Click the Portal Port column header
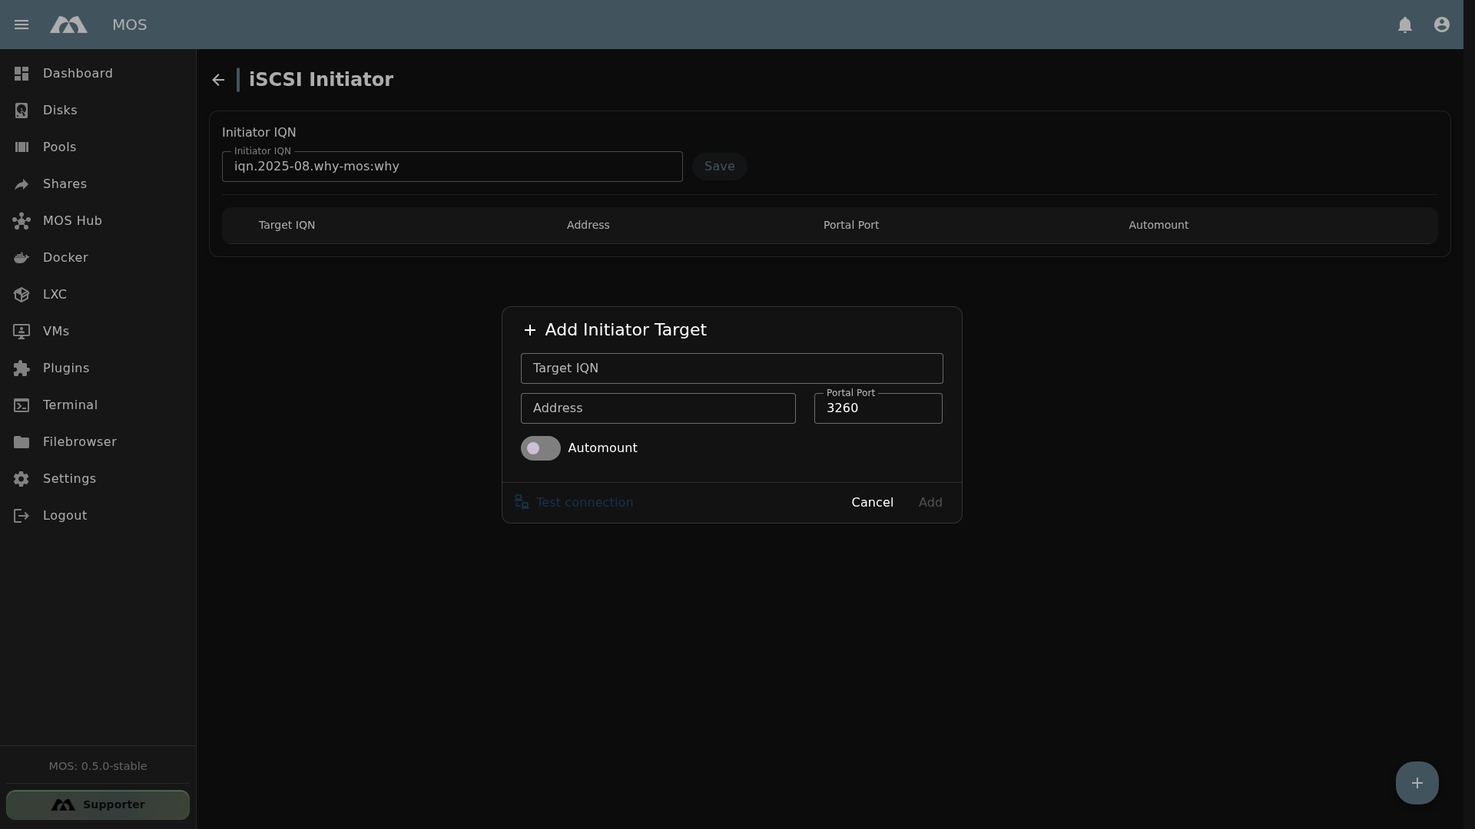 [851, 225]
